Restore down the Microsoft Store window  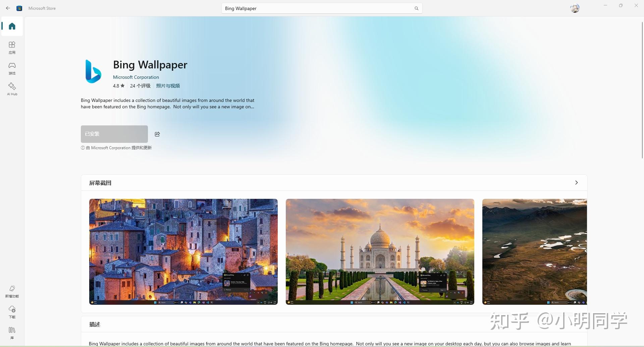[x=621, y=5]
